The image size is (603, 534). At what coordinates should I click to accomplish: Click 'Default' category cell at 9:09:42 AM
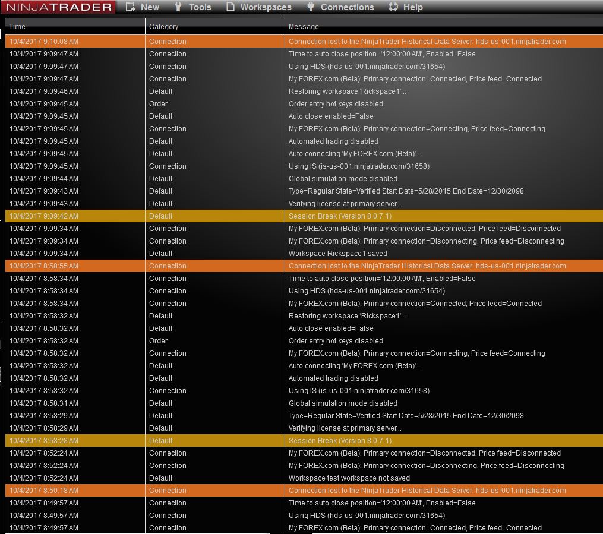161,216
